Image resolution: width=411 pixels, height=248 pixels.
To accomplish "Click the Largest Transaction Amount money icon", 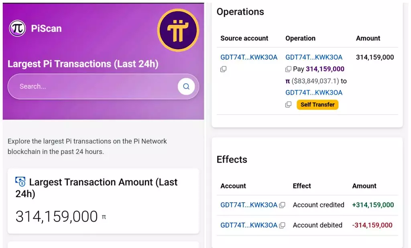I will [x=20, y=182].
